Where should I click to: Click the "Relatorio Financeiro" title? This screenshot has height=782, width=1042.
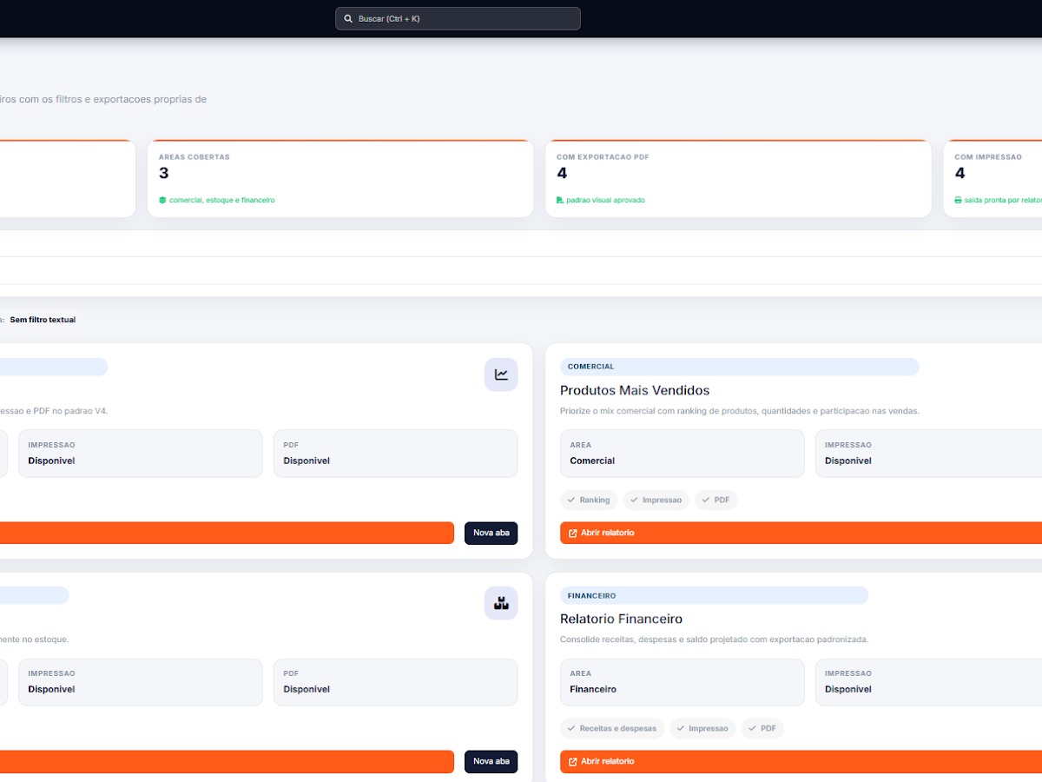coord(621,619)
